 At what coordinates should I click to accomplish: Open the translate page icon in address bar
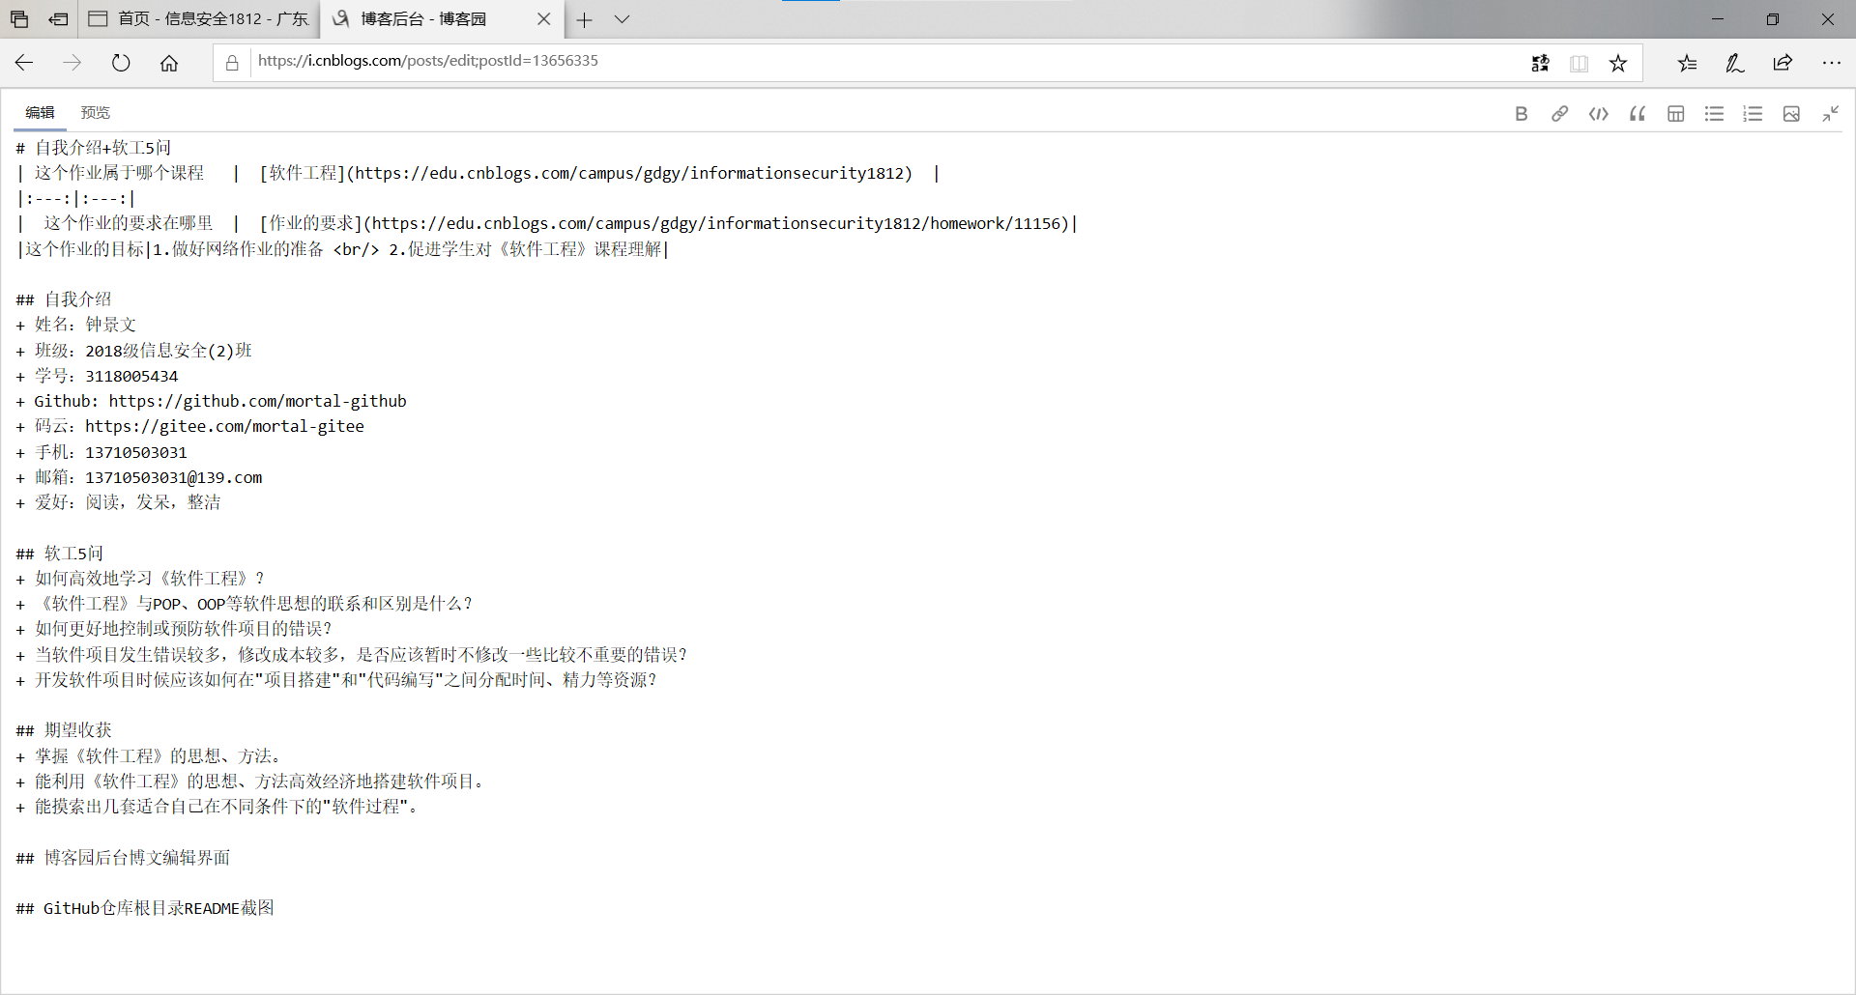pos(1540,63)
